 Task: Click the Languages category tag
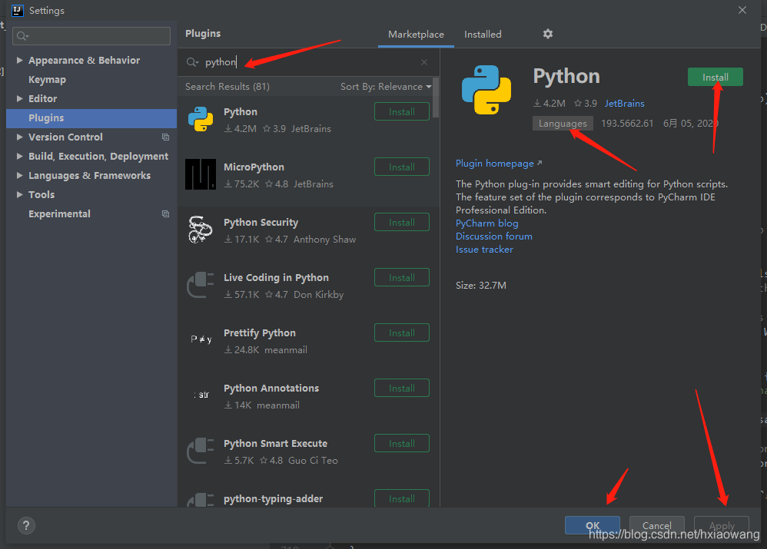coord(563,124)
